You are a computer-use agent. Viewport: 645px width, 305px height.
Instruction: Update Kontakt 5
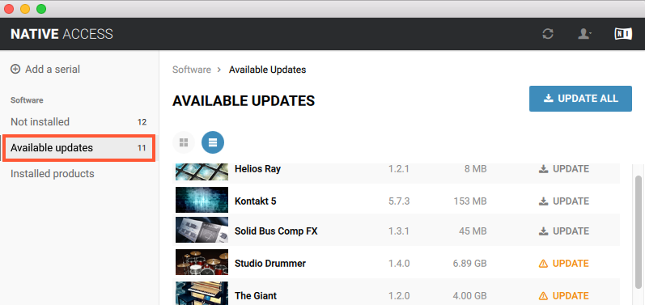pyautogui.click(x=564, y=201)
